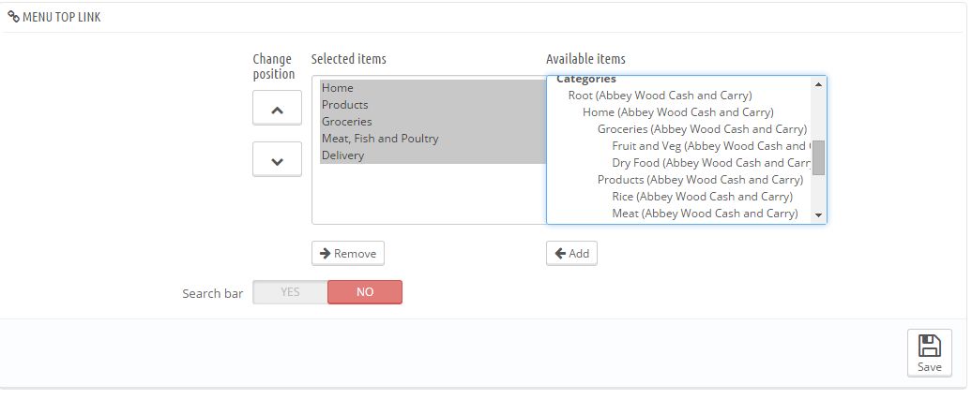Set the Search bar toggle to NO
Viewport: 972px width, 399px height.
(365, 292)
